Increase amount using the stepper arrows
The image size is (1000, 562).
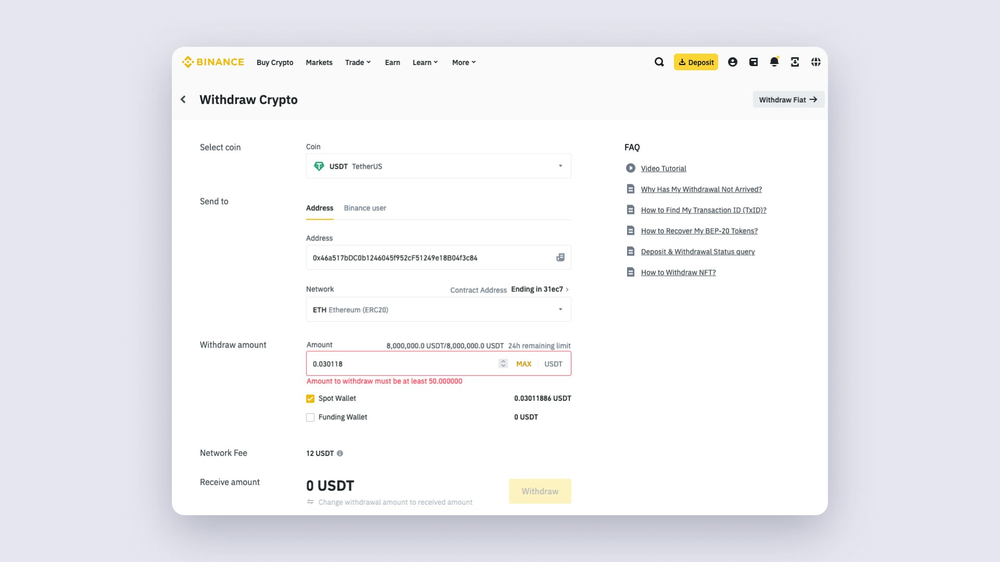pos(502,361)
